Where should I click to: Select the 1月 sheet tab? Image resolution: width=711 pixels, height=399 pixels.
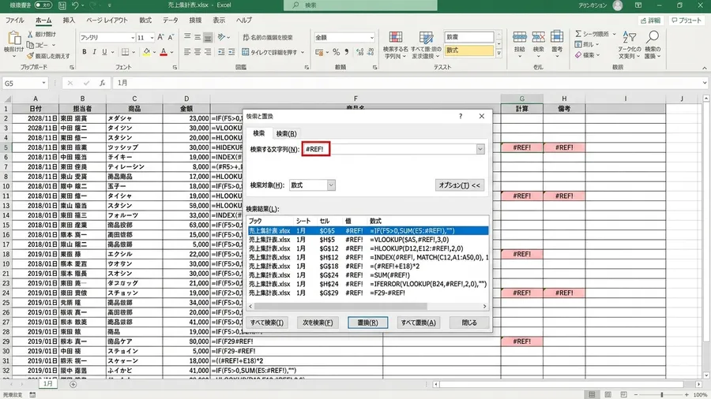click(47, 383)
